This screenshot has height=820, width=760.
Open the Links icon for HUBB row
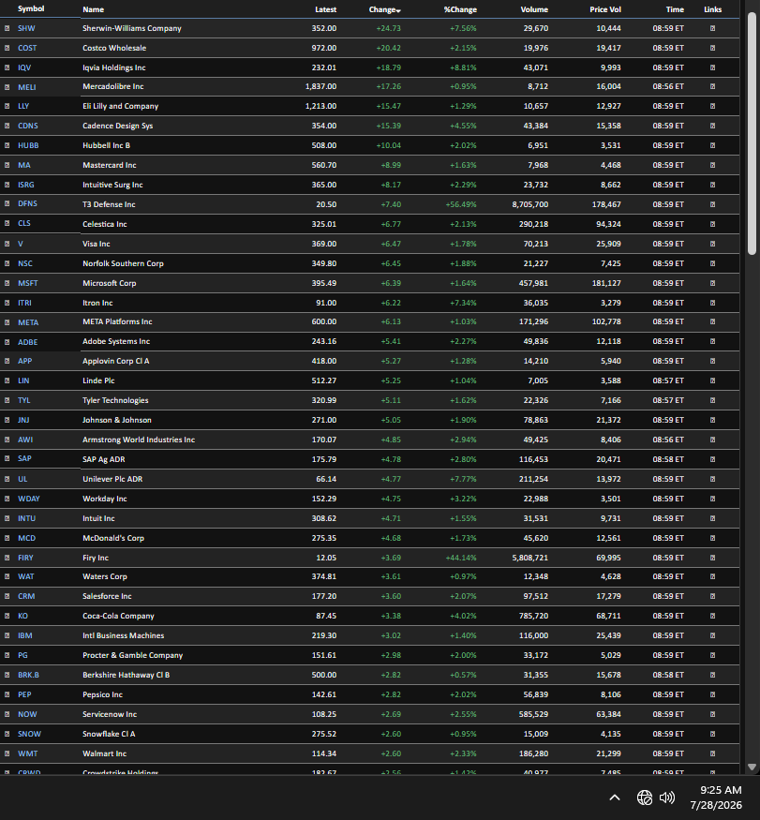[712, 145]
